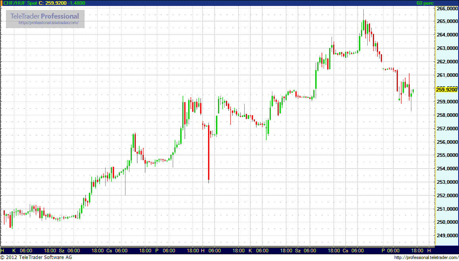Pick the 254,0000 price axis label

[447, 168]
